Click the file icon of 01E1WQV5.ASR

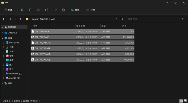tap(33, 48)
